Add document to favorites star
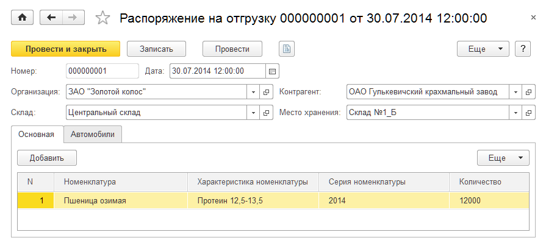Image resolution: width=546 pixels, height=246 pixels. point(102,18)
